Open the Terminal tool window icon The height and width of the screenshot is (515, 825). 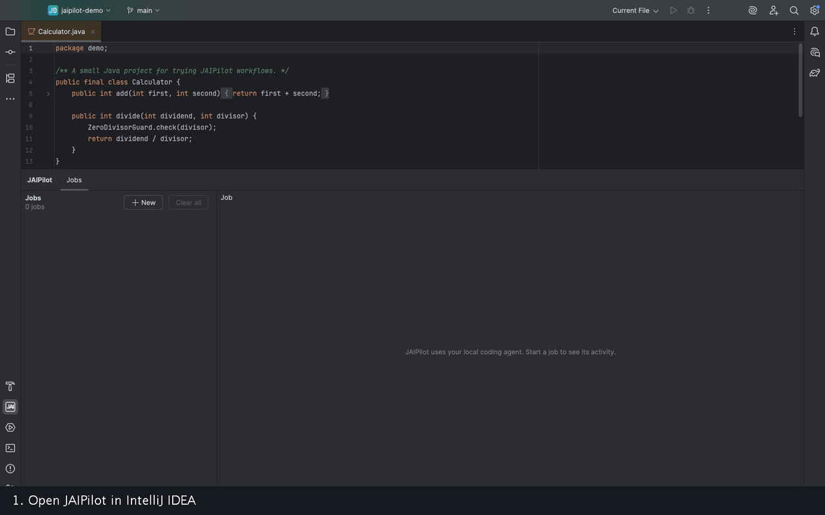pyautogui.click(x=10, y=448)
